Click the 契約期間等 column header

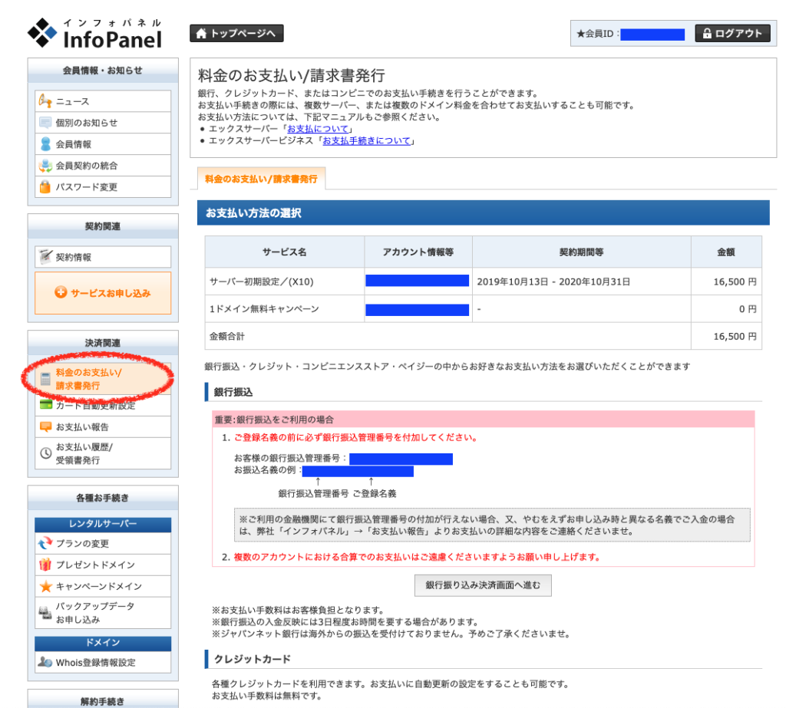(582, 252)
